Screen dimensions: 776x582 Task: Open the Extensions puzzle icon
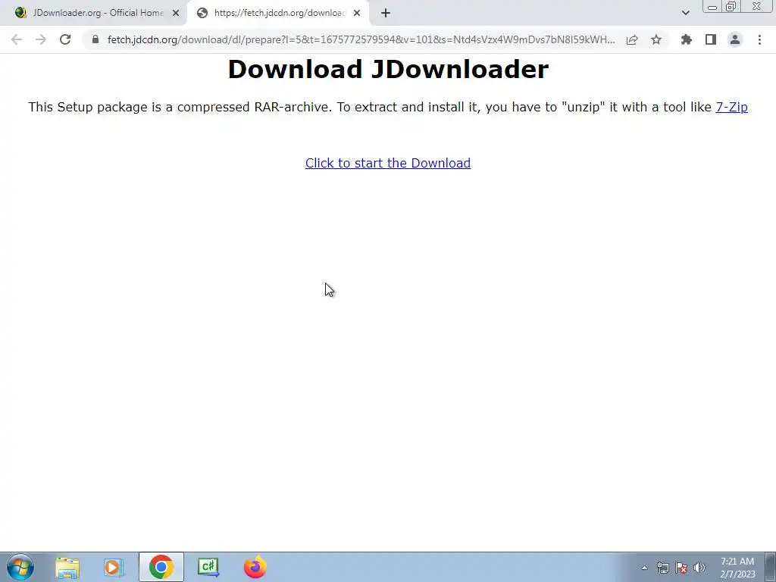click(x=687, y=39)
